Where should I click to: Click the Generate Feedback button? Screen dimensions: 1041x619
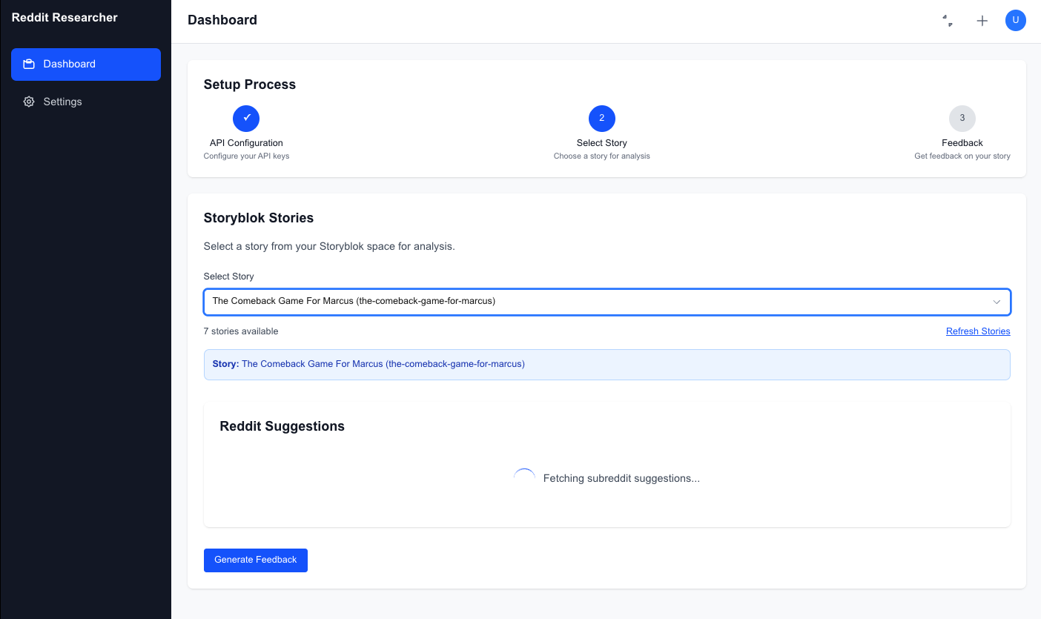256,560
